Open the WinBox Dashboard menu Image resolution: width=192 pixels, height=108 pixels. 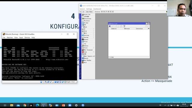point(97,9)
